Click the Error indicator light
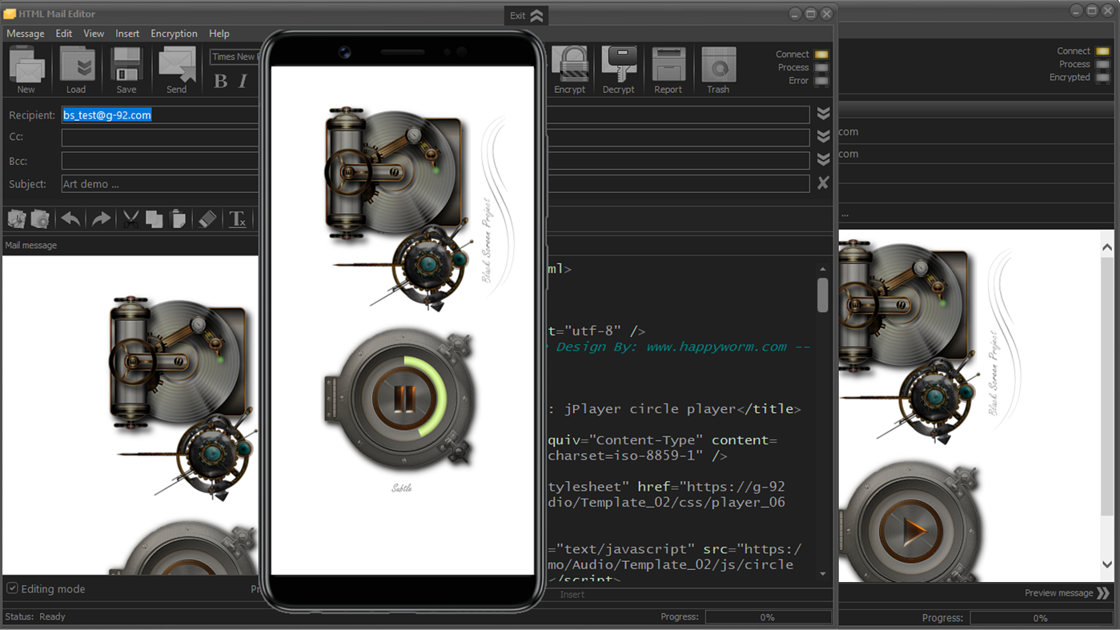This screenshot has height=630, width=1120. click(x=821, y=81)
